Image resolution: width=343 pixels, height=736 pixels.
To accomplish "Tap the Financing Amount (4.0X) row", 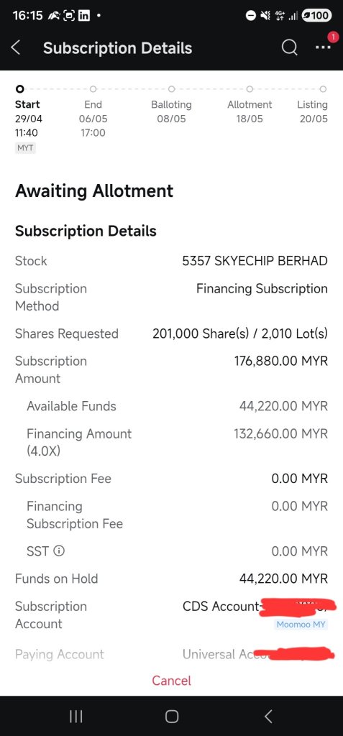I will click(x=171, y=442).
